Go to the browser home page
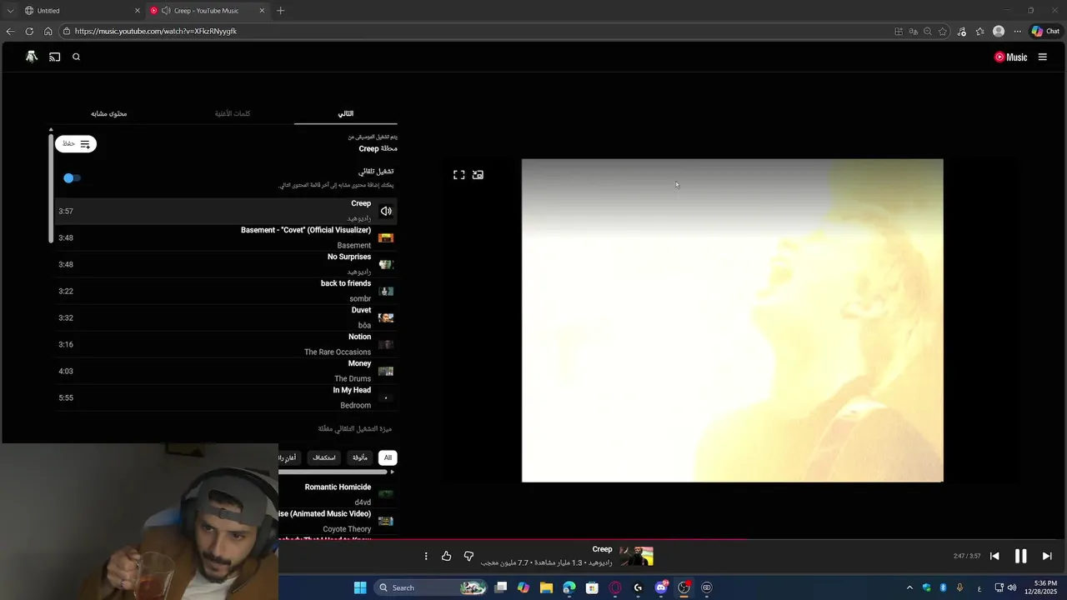1067x600 pixels. 48,31
